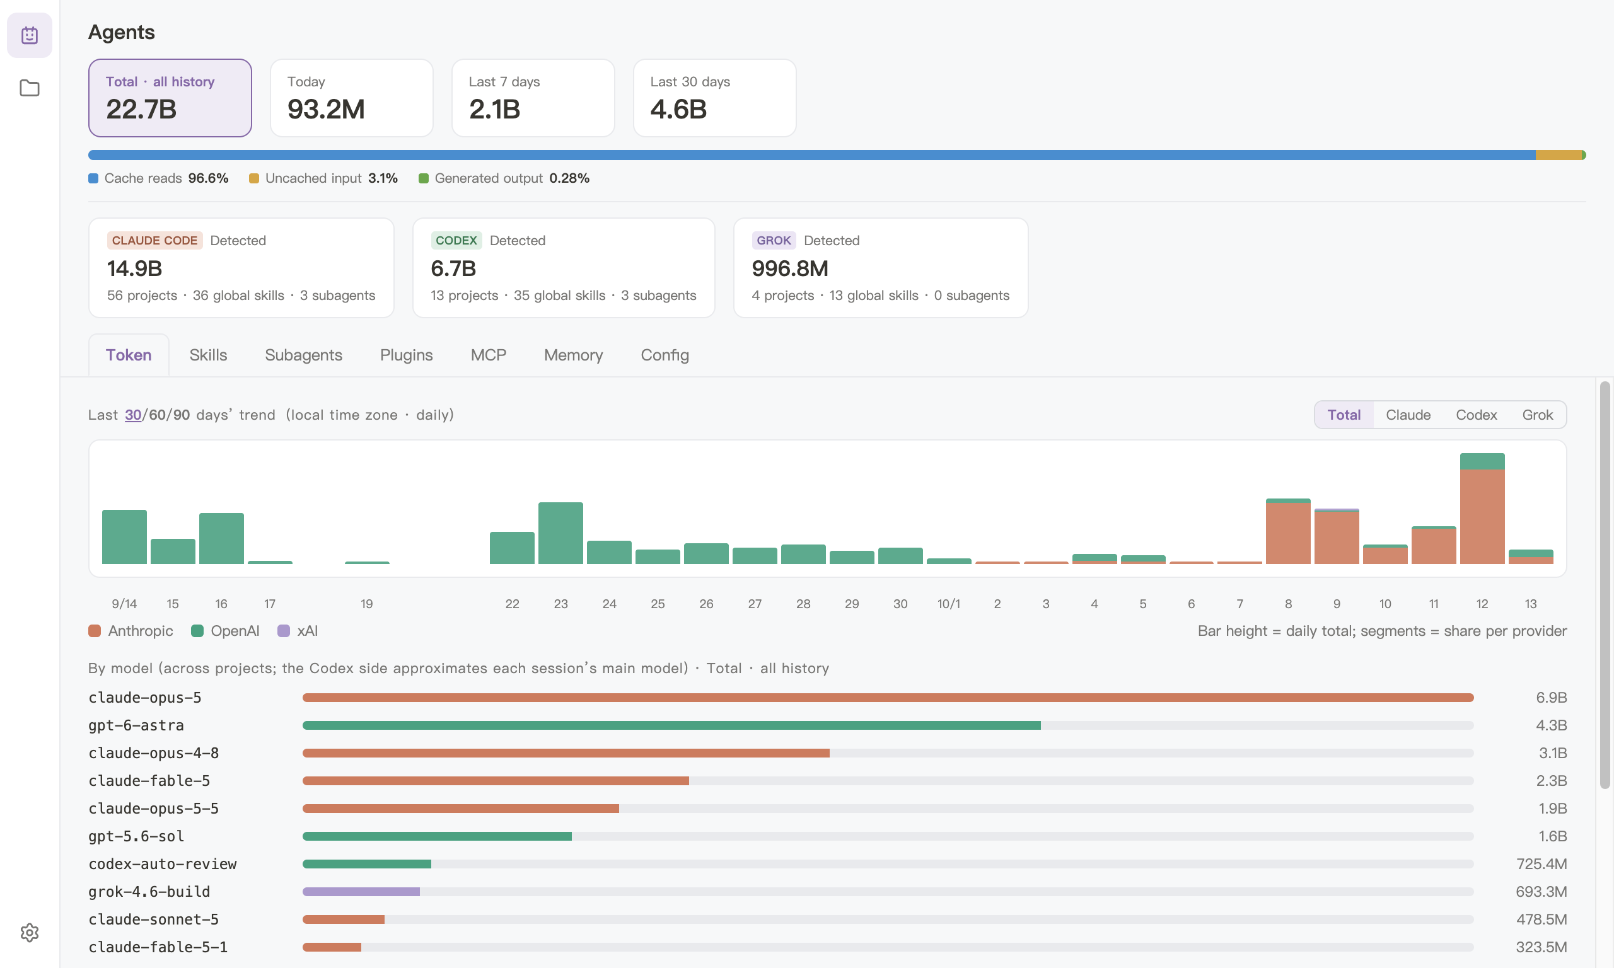Image resolution: width=1614 pixels, height=968 pixels.
Task: Select the Last 7 days card
Action: coord(533,98)
